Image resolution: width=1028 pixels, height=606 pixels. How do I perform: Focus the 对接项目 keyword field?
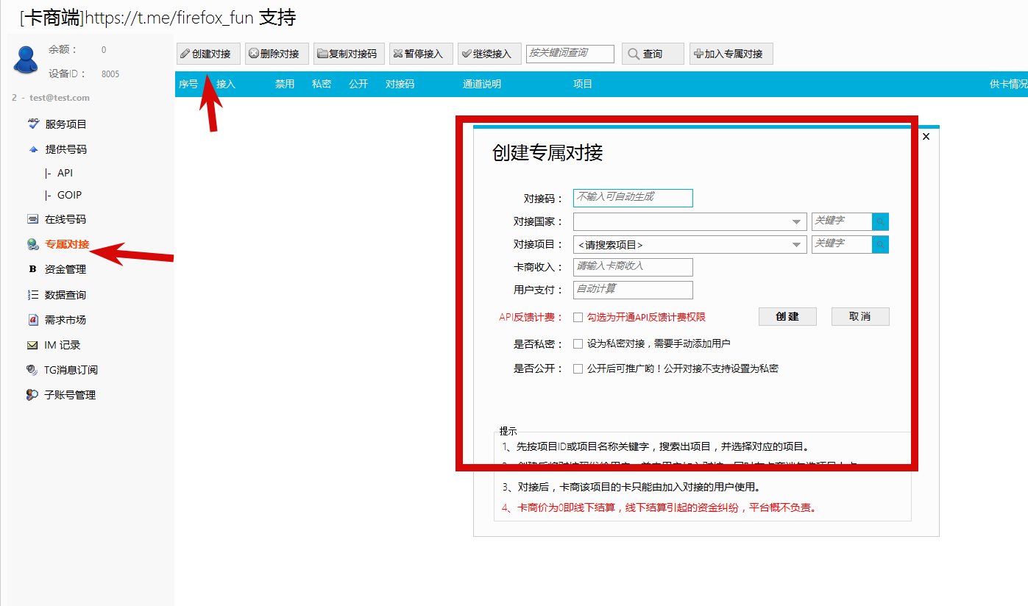tap(842, 244)
